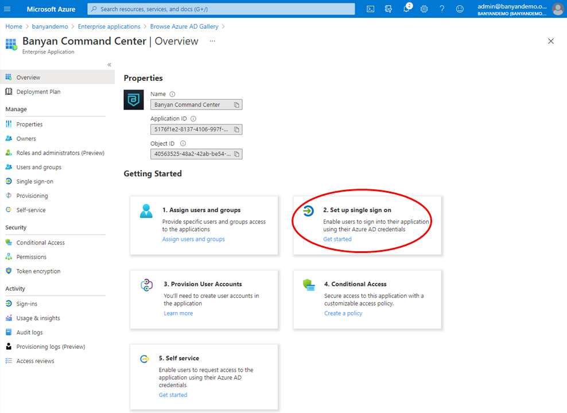Click Get started under single sign on
The image size is (567, 413).
pyautogui.click(x=337, y=239)
